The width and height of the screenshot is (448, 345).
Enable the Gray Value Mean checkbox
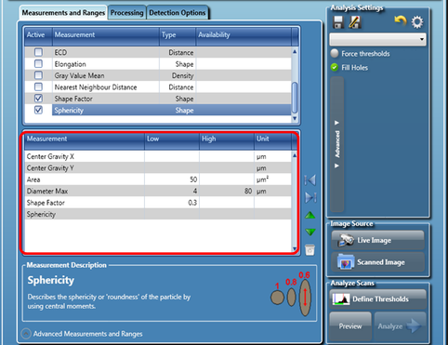(x=38, y=75)
